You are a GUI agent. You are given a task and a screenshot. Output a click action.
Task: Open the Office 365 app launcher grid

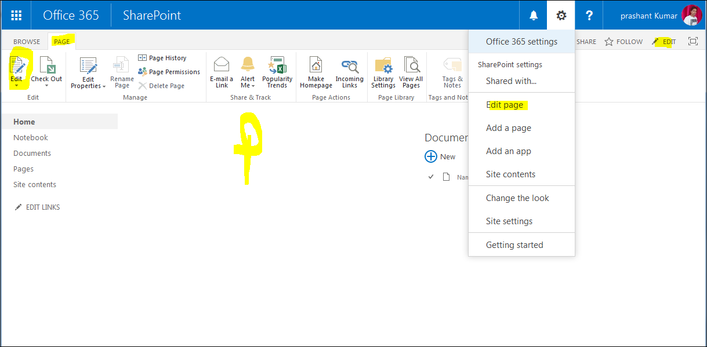tap(16, 16)
